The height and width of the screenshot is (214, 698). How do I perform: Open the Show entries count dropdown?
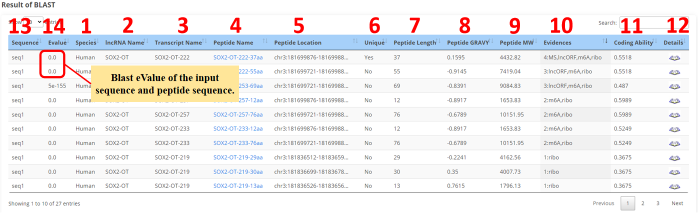(x=33, y=22)
